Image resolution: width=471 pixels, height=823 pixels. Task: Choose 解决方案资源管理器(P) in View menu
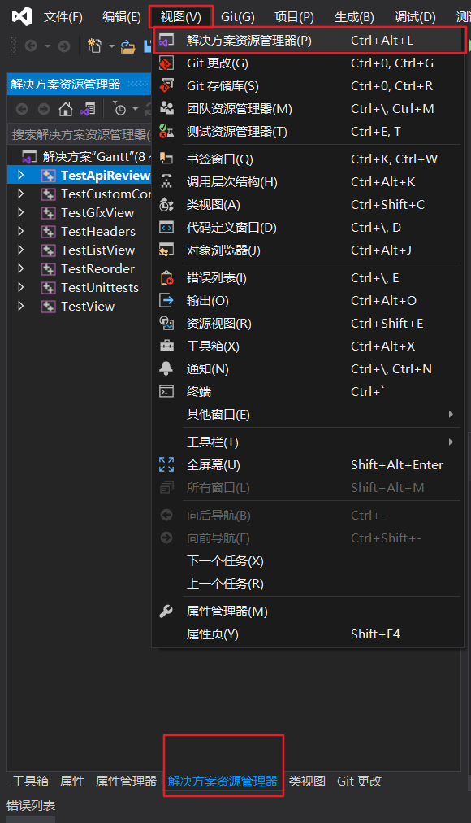[308, 40]
